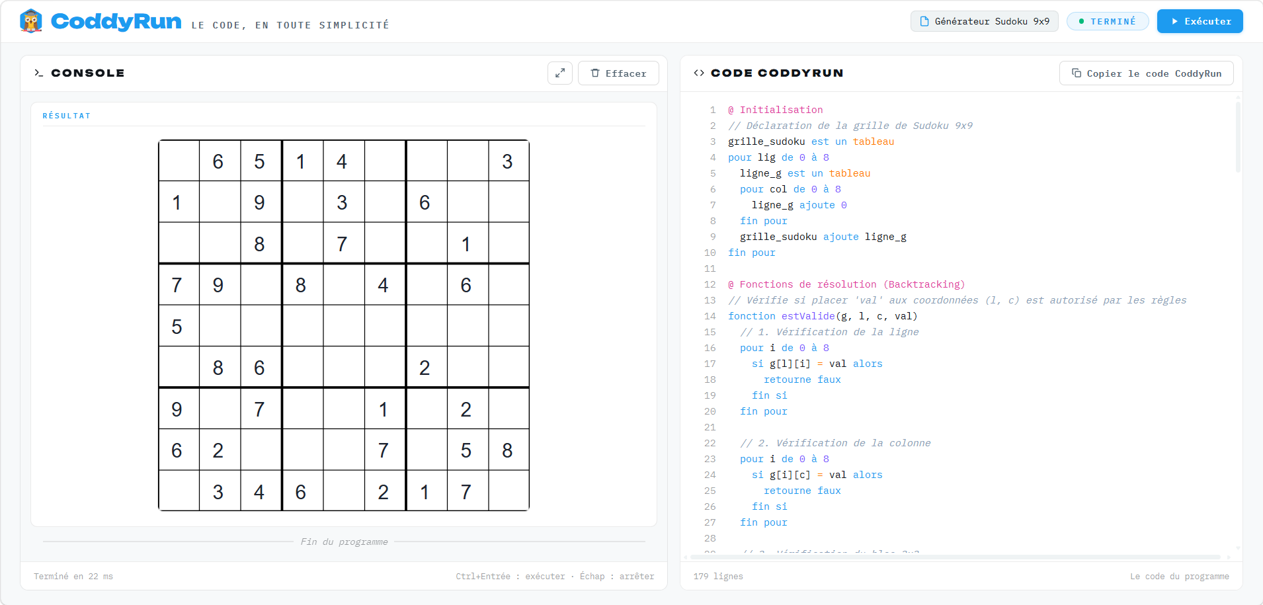1263x605 pixels.
Task: Click the '@ Initialisation' line in code
Action: coord(775,110)
